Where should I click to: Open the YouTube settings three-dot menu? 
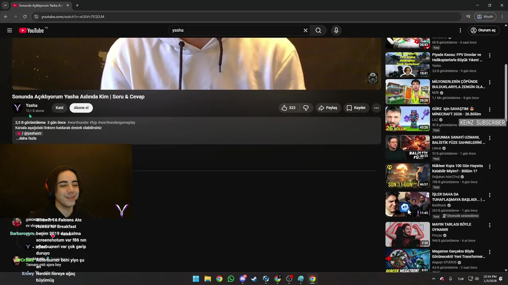(x=460, y=30)
